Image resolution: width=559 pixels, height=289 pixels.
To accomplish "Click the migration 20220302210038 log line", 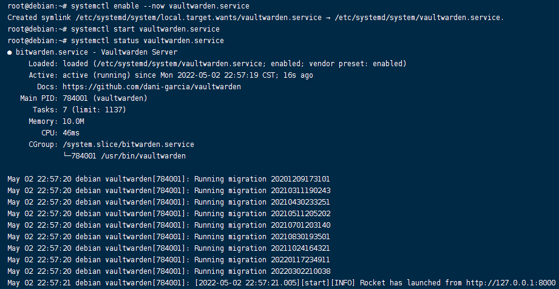I will pyautogui.click(x=169, y=271).
